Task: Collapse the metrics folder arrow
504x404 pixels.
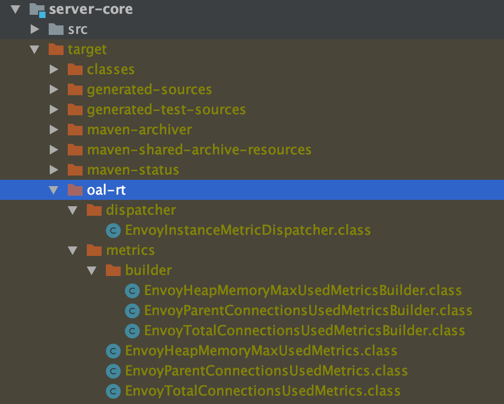Action: [x=73, y=251]
